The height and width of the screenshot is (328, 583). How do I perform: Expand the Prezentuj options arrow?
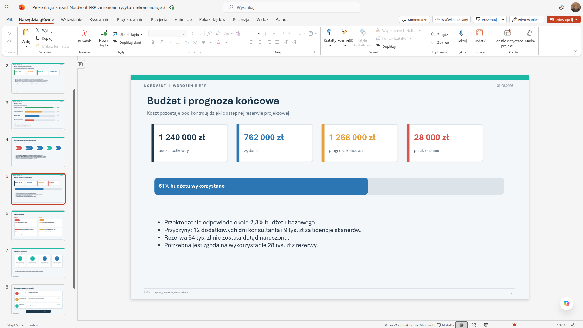(x=503, y=19)
